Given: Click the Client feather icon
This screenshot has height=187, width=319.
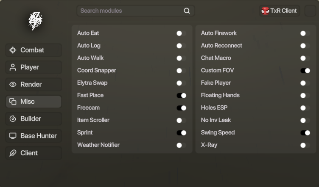Looking at the screenshot, I should 13,153.
